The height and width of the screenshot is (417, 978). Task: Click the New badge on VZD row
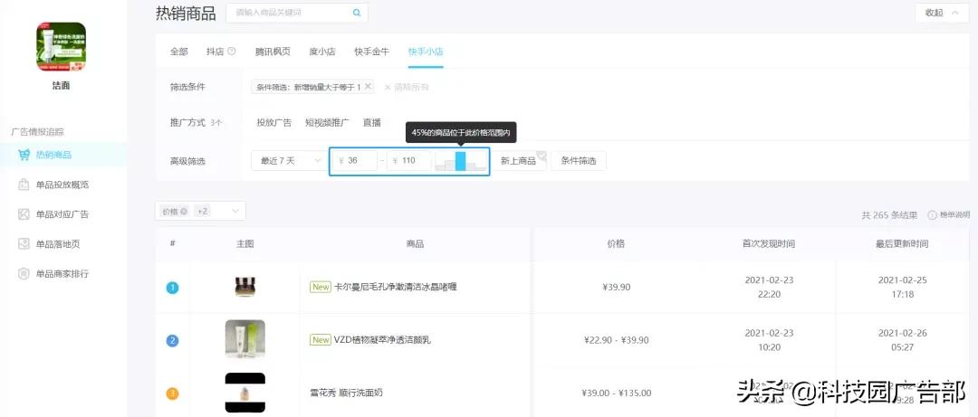pyautogui.click(x=321, y=340)
